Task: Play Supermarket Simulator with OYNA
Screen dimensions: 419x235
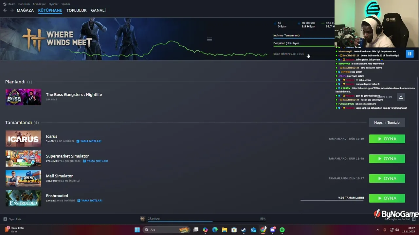Action: click(x=387, y=159)
